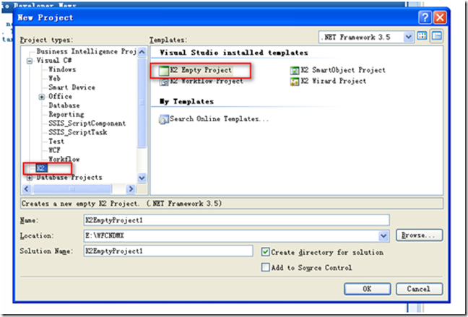Click the OK button
The image size is (468, 317).
367,289
